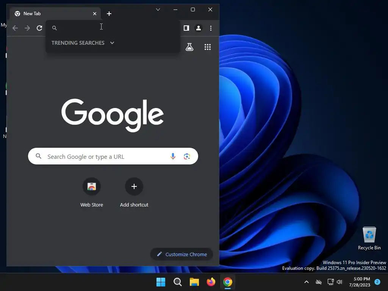Screen dimensions: 388x291
Task: Close the New Tab tab
Action: 94,14
